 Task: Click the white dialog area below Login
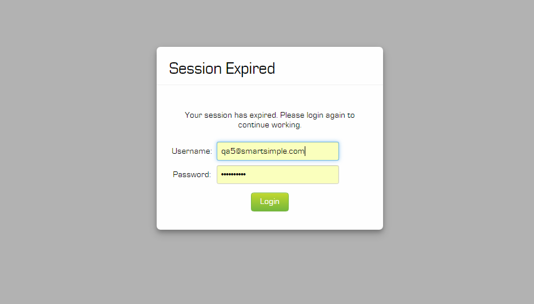pos(269,221)
